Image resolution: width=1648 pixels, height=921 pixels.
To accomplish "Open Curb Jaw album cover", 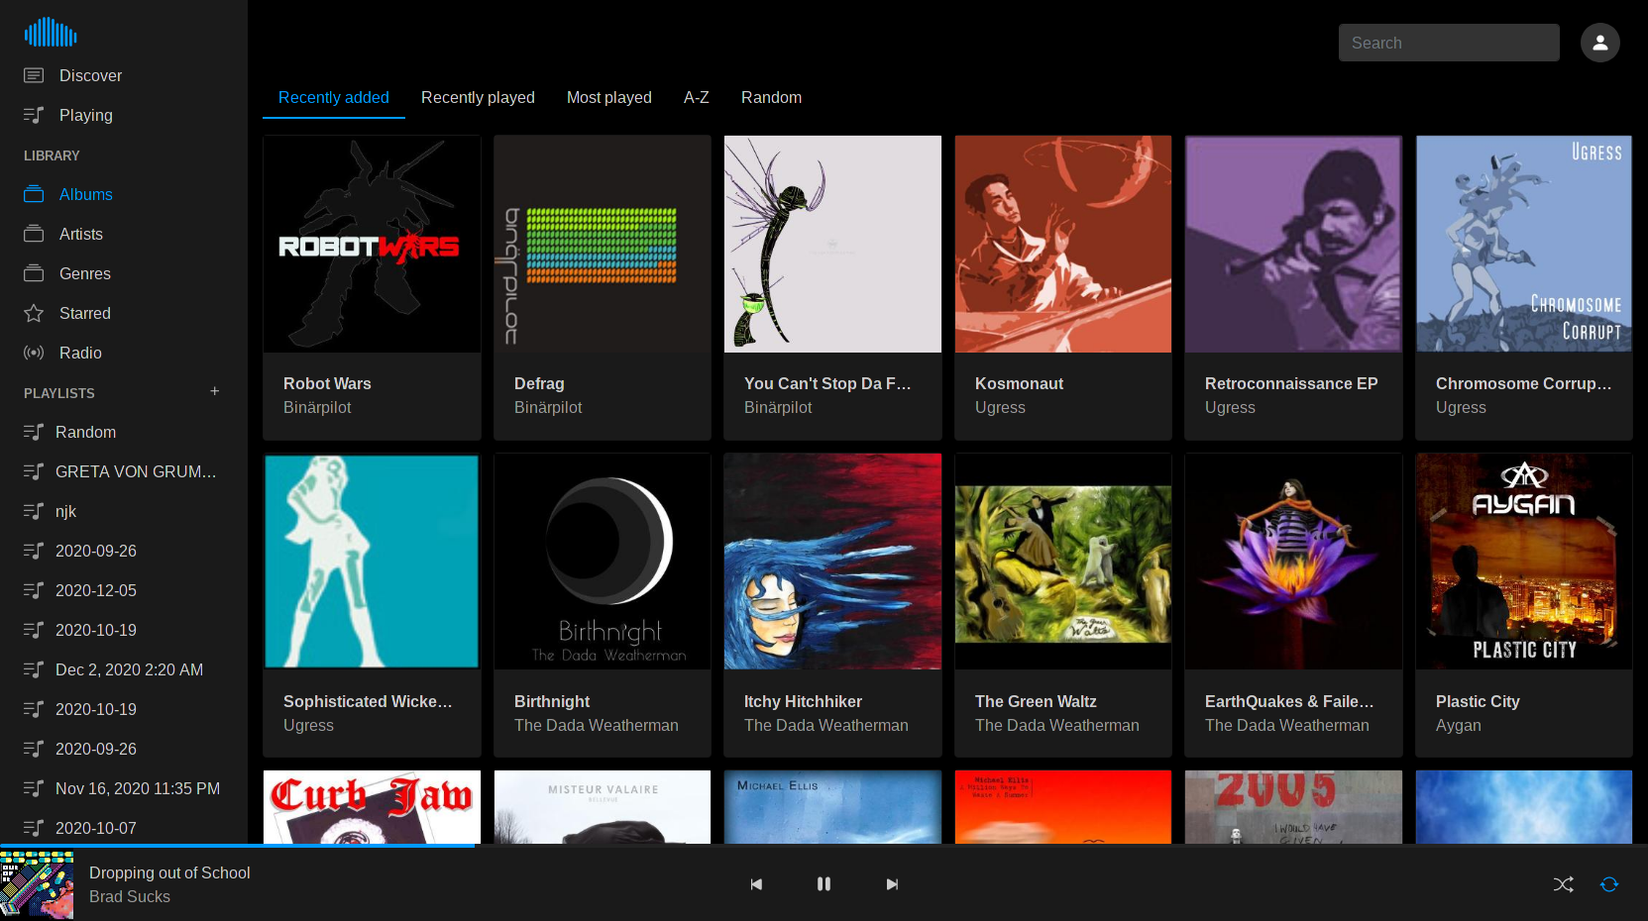I will point(372,807).
